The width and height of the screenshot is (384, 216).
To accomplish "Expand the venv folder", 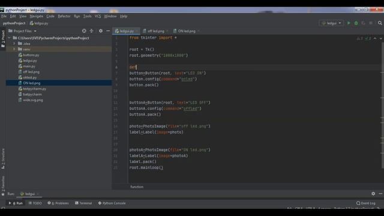I will pos(14,49).
